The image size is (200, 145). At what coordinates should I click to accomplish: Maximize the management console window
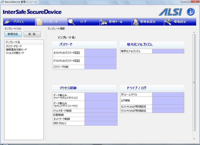click(x=188, y=2)
